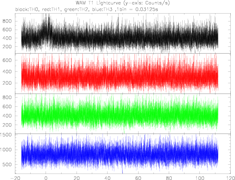The height and width of the screenshot is (180, 235).
Task: Select the x-axis tick label '60'
Action: click(x=138, y=178)
